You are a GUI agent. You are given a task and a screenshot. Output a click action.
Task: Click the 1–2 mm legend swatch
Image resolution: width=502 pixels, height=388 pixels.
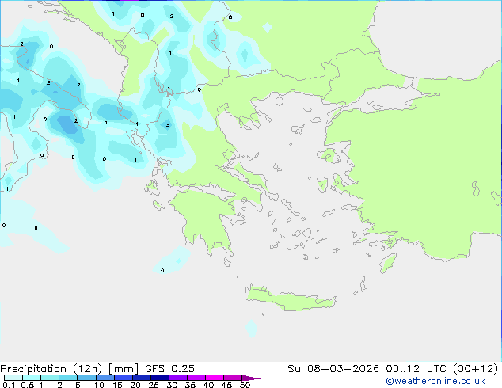50,378
